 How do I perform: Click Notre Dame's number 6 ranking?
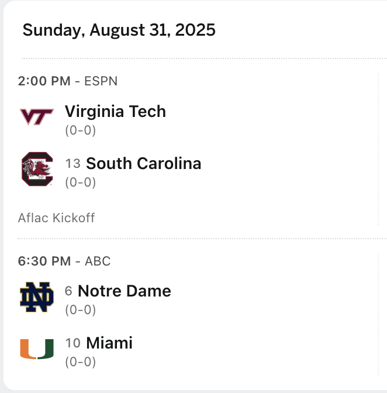pyautogui.click(x=68, y=291)
